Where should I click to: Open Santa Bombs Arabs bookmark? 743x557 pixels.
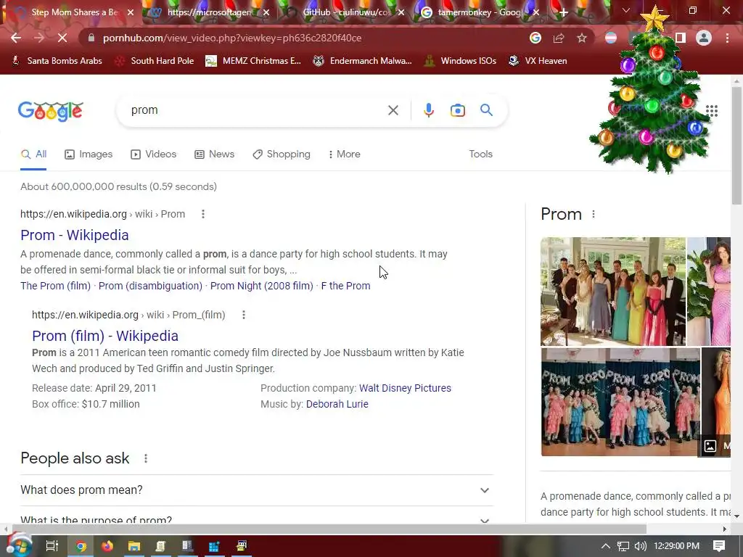point(57,61)
